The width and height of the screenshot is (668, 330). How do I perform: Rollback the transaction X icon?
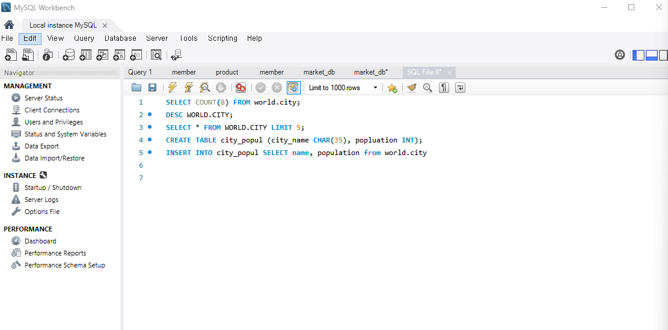point(277,88)
